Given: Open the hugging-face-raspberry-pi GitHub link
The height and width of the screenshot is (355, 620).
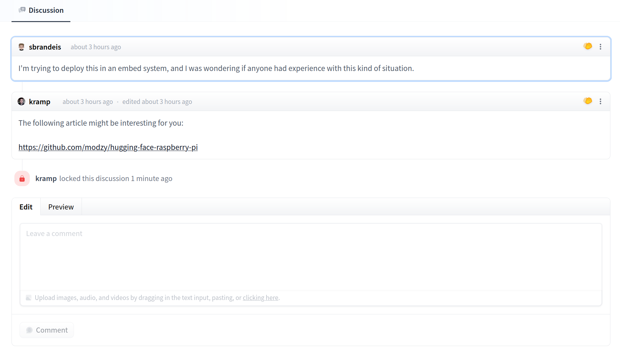Looking at the screenshot, I should (x=108, y=147).
